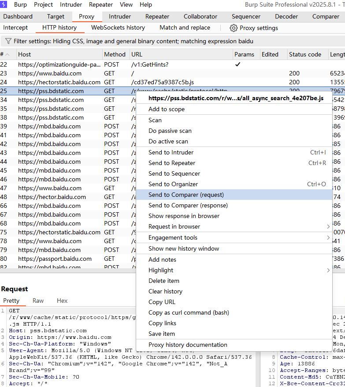345x387 pixels.
Task: Switch to the Repeater tool tab
Action: [157, 16]
